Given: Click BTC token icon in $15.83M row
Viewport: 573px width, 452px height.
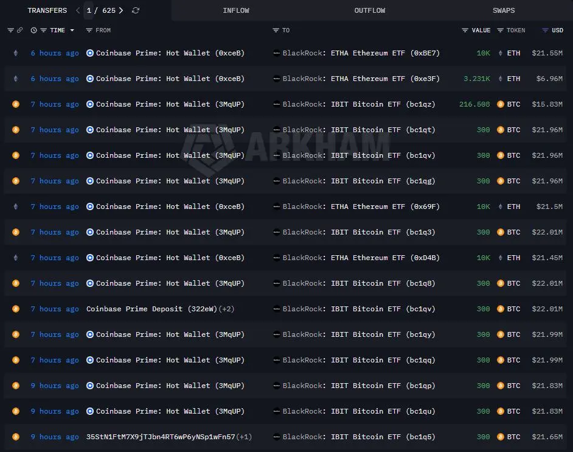Looking at the screenshot, I should pyautogui.click(x=500, y=104).
